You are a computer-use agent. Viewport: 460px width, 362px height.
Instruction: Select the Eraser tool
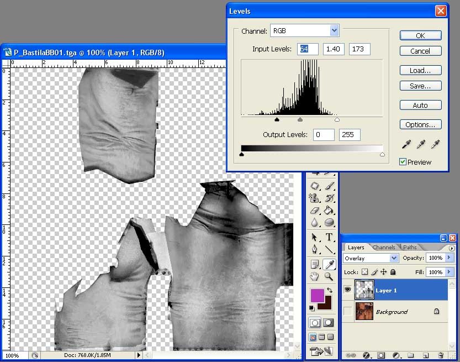coord(315,211)
